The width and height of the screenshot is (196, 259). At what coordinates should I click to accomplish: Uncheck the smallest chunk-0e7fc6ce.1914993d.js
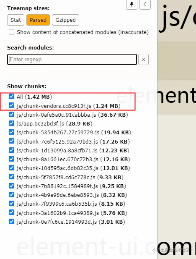click(x=11, y=221)
